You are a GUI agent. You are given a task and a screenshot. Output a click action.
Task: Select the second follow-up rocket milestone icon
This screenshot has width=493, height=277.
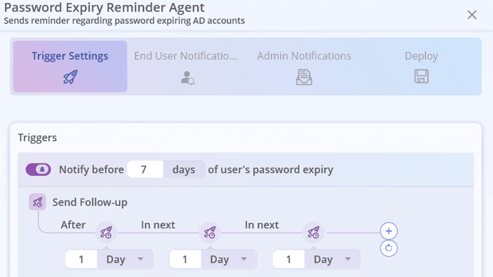pos(210,232)
